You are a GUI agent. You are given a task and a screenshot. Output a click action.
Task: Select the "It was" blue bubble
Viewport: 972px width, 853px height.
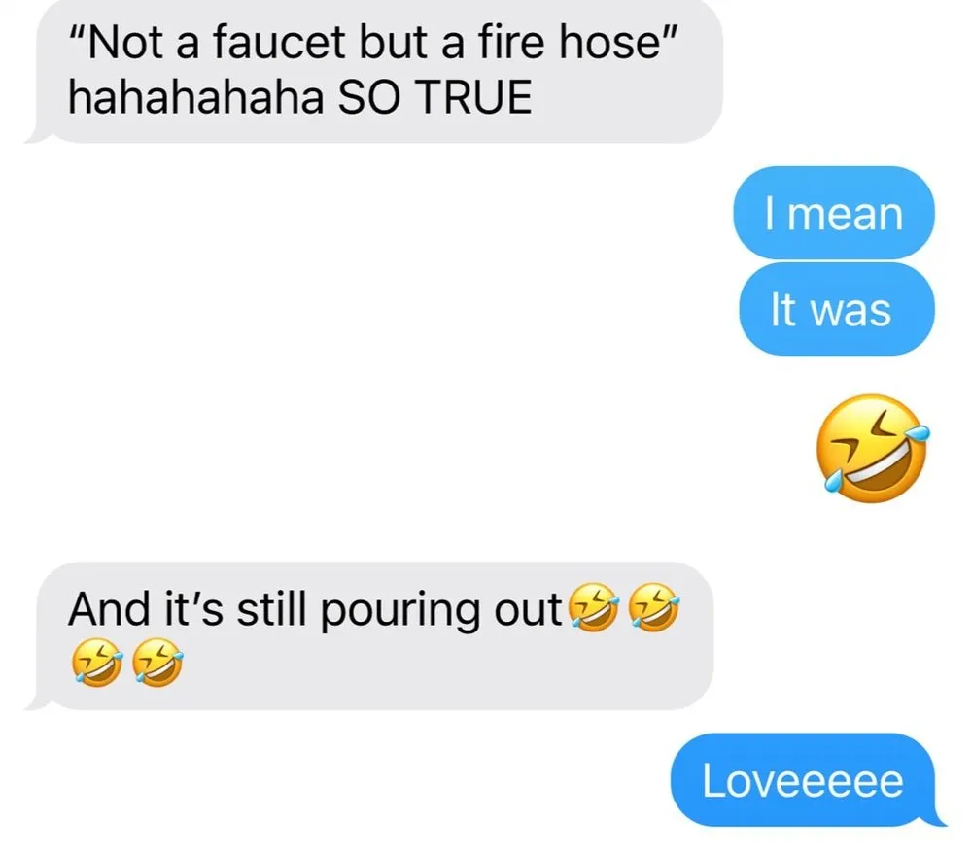[836, 309]
